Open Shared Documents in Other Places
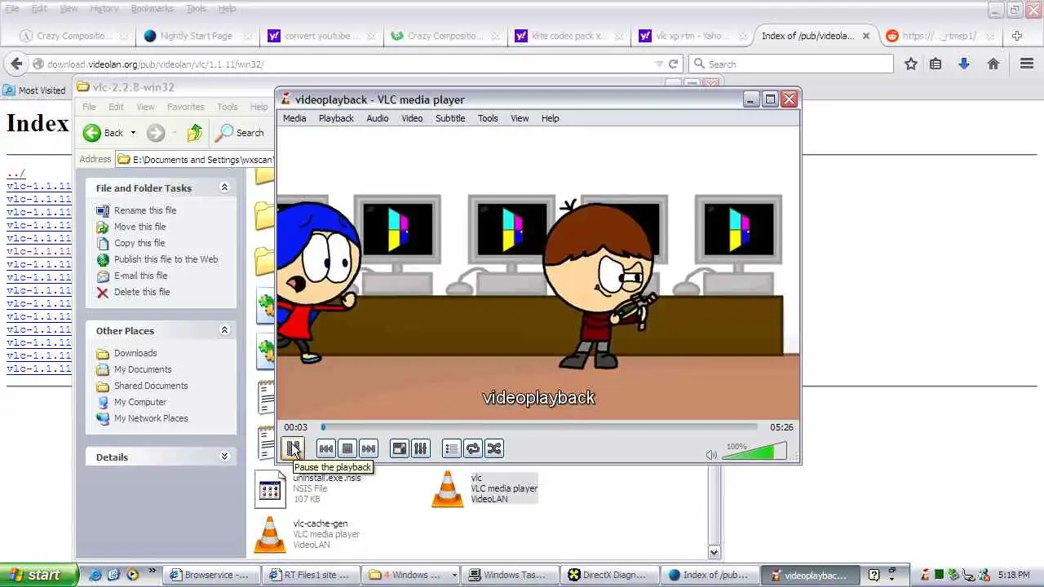The image size is (1044, 587). pos(151,386)
